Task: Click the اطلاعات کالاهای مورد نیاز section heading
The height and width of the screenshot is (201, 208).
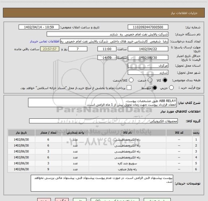Action: 181,112
